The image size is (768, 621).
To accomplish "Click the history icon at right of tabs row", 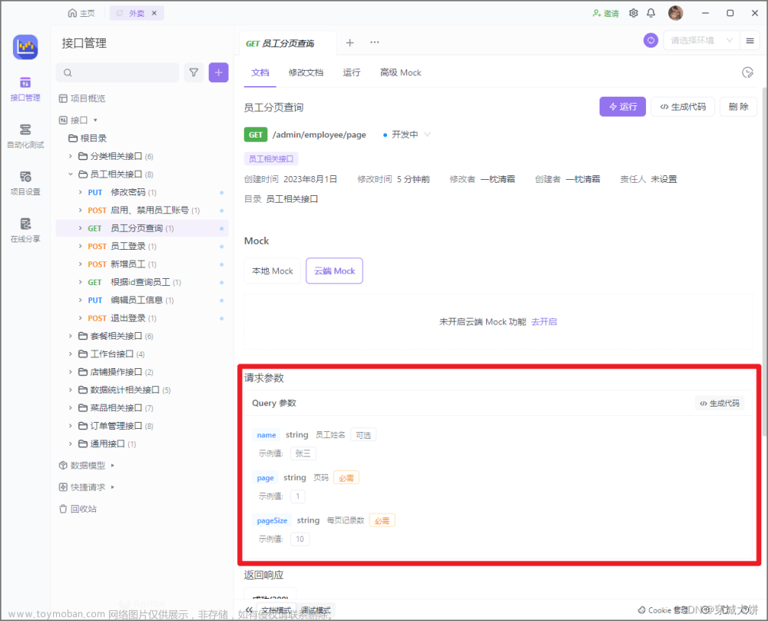I will [x=747, y=72].
